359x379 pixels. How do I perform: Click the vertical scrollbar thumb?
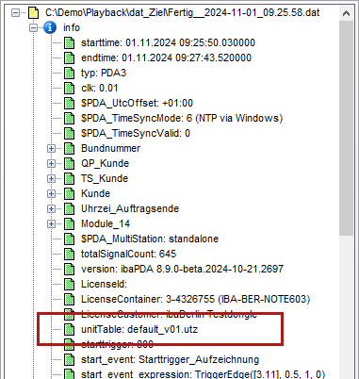pyautogui.click(x=346, y=128)
